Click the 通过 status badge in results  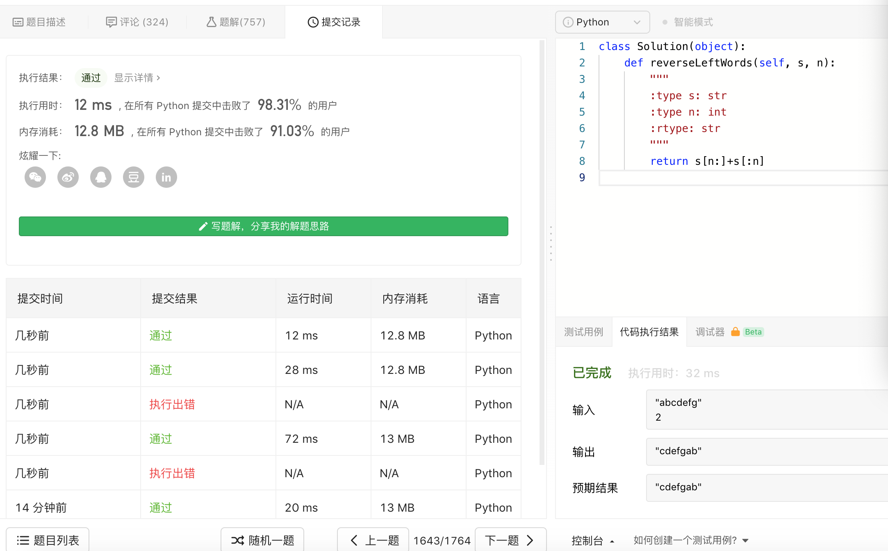tap(91, 78)
